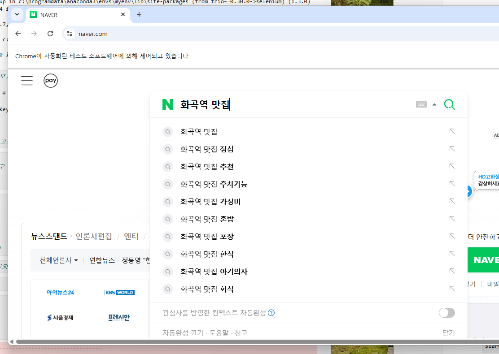Screen dimensions: 499x354
Task: Switch to 뉴스스탠드 tab
Action: [x=49, y=237]
